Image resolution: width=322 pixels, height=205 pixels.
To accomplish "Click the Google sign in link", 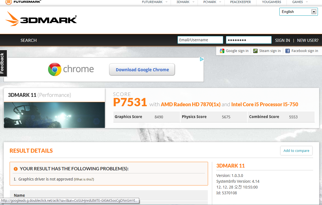I will coord(237,51).
